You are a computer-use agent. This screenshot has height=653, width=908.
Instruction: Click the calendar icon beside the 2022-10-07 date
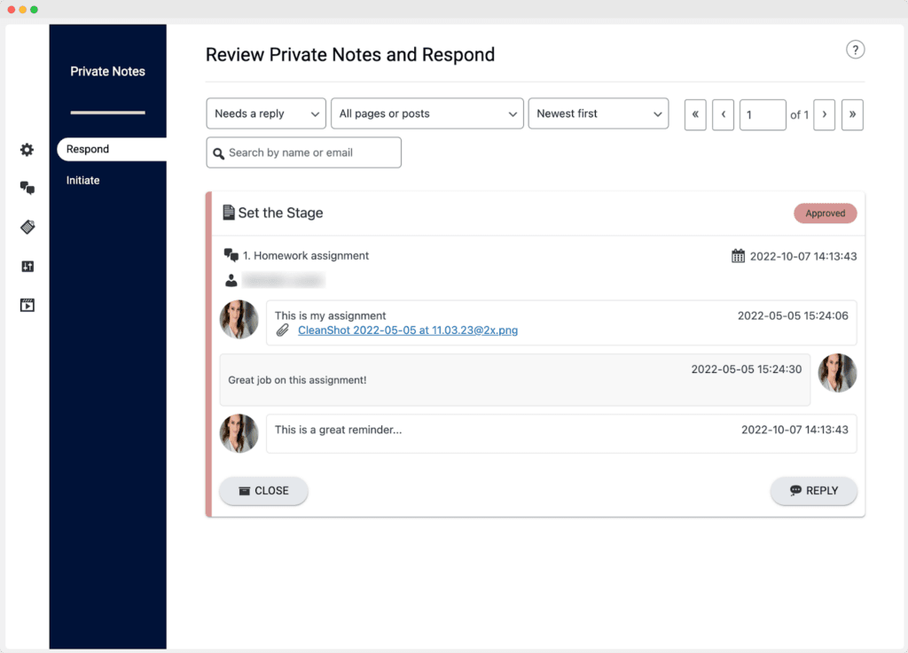tap(737, 255)
